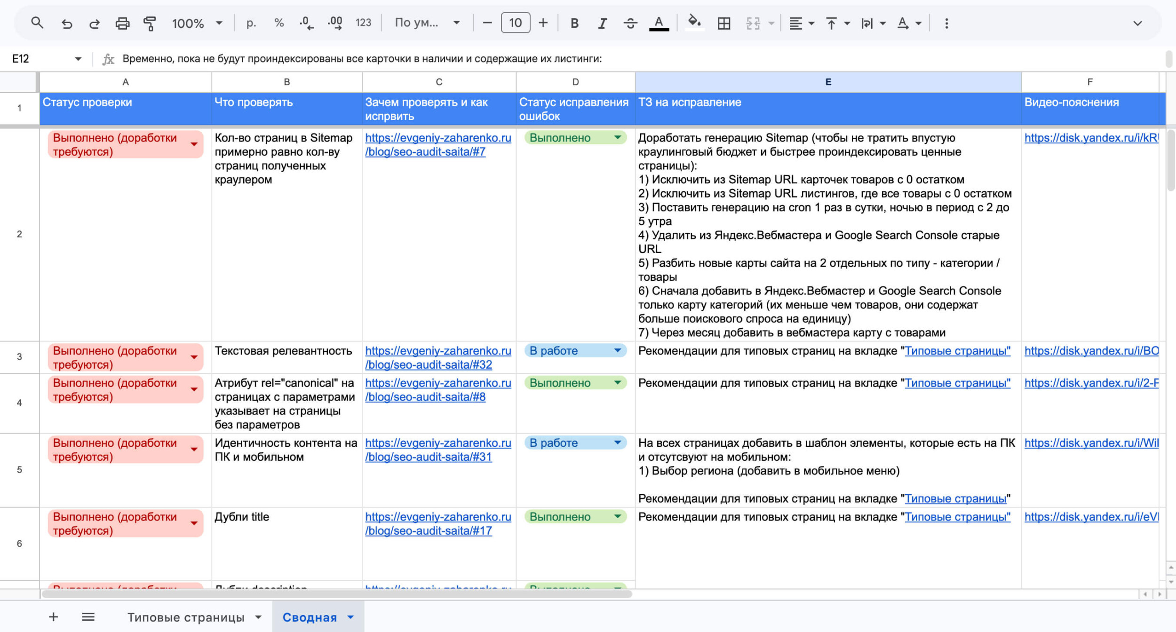Open row 3 'В работе' status dropdown
Viewport: 1176px width, 632px height.
point(618,350)
